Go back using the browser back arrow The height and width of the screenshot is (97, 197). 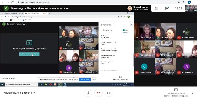pyautogui.click(x=3, y=2)
